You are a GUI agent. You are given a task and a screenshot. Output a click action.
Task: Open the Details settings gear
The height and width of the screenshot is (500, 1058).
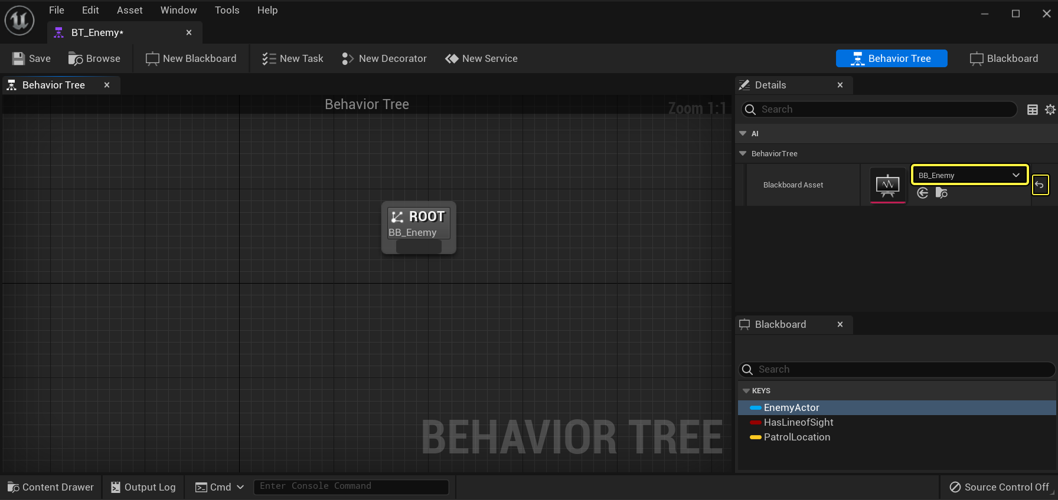point(1050,110)
